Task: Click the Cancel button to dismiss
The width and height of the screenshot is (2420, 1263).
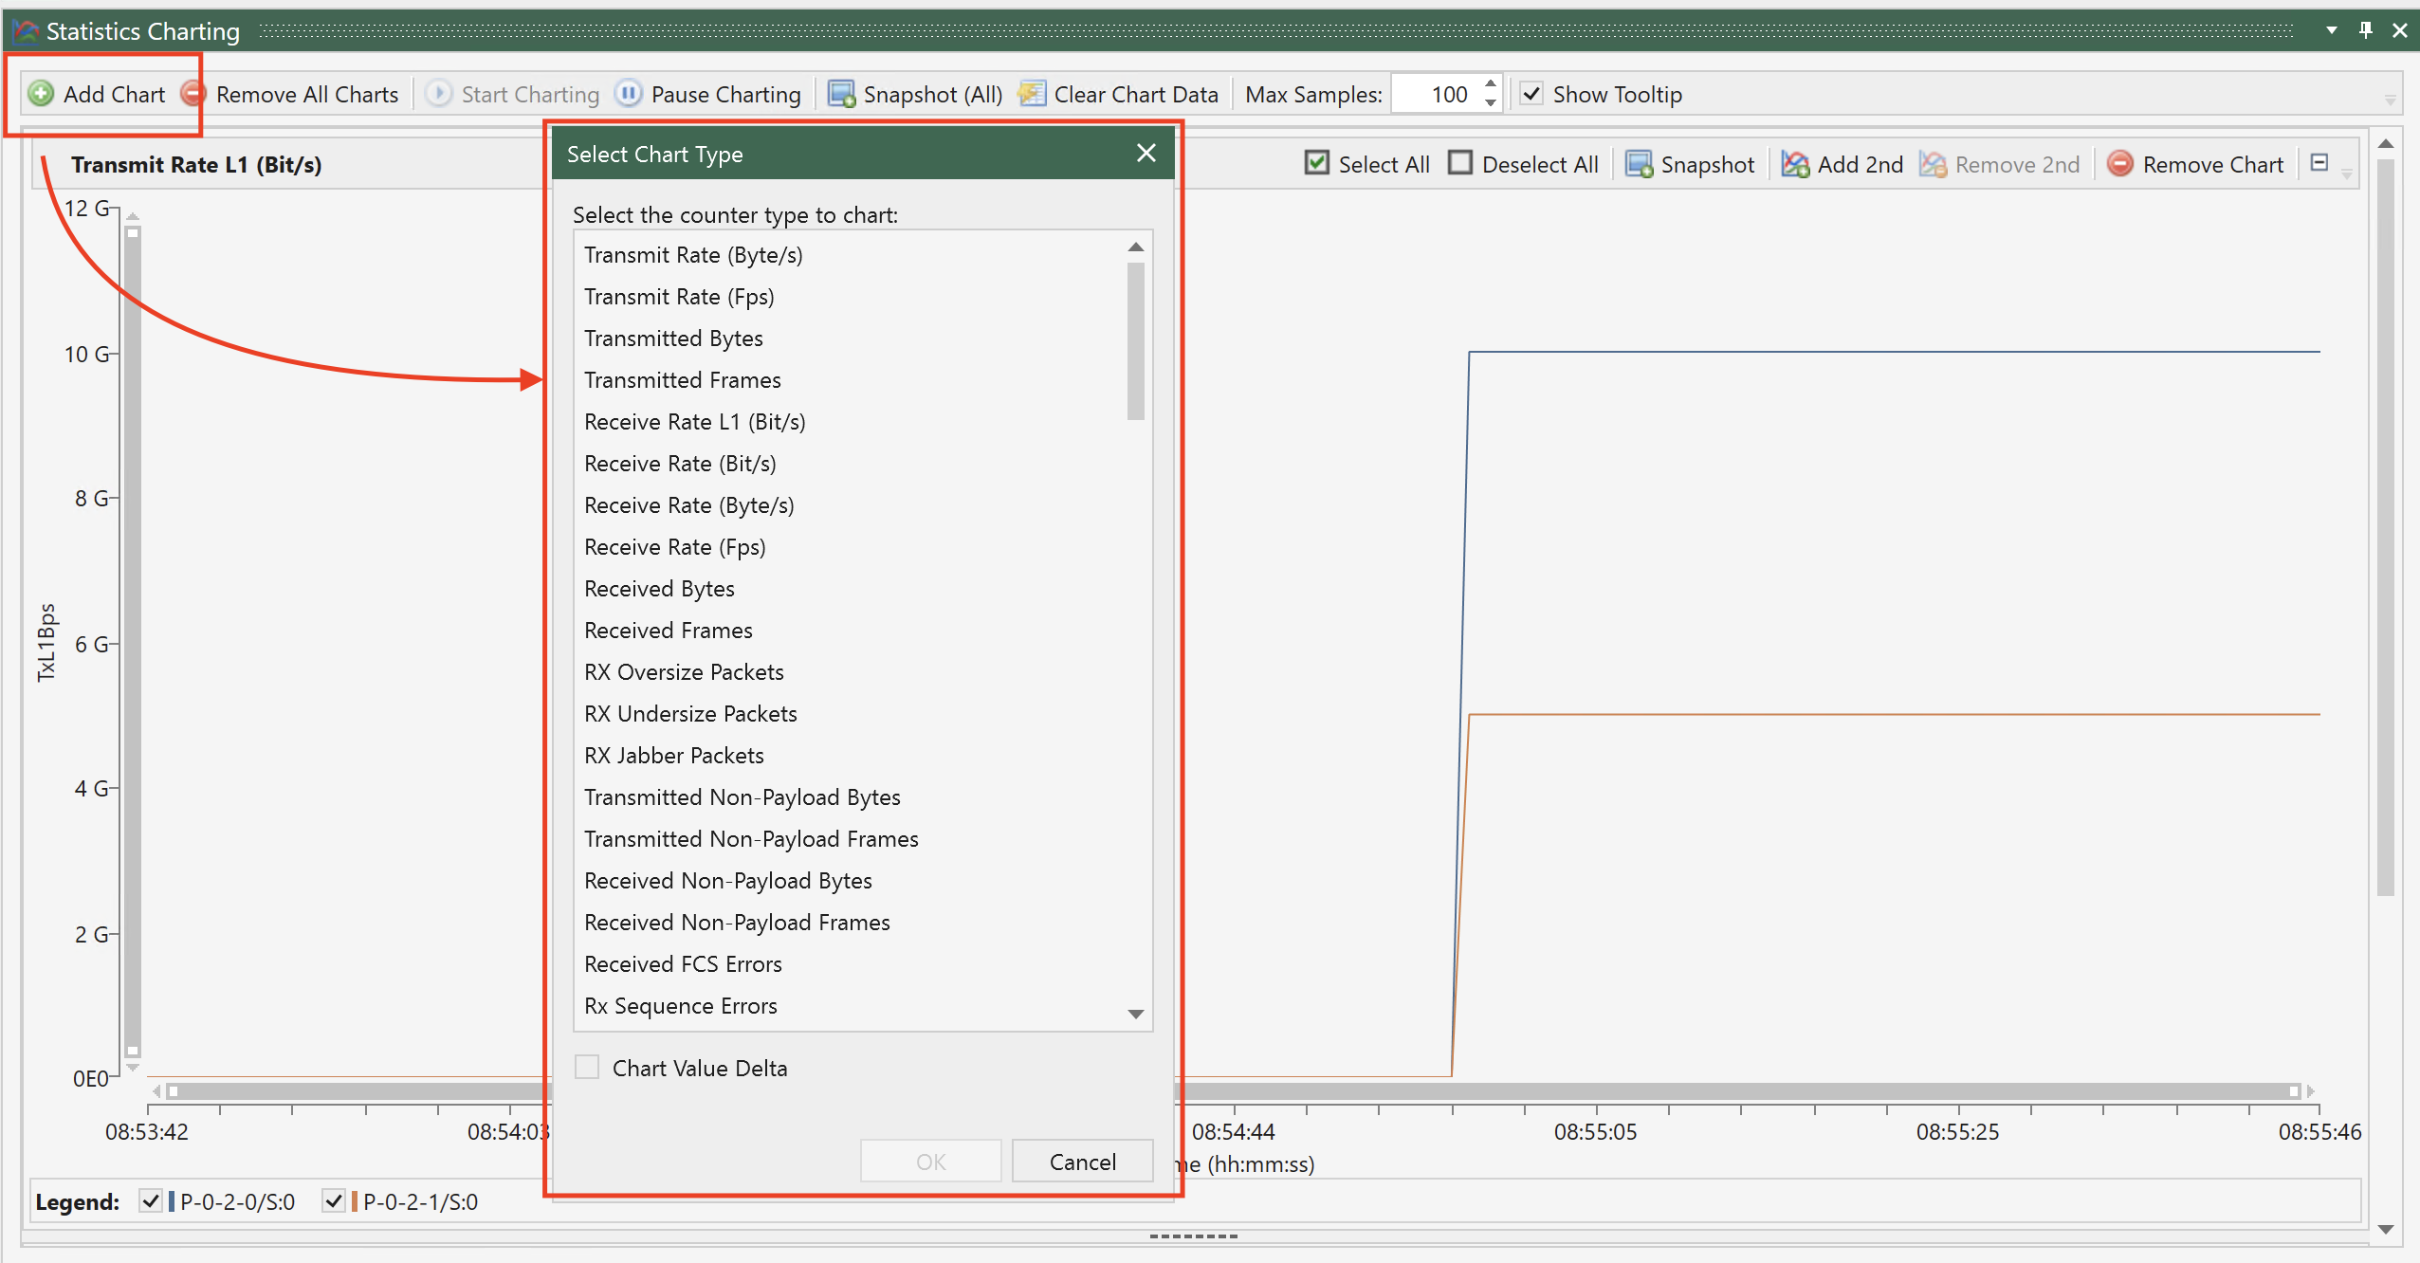Action: [x=1082, y=1162]
